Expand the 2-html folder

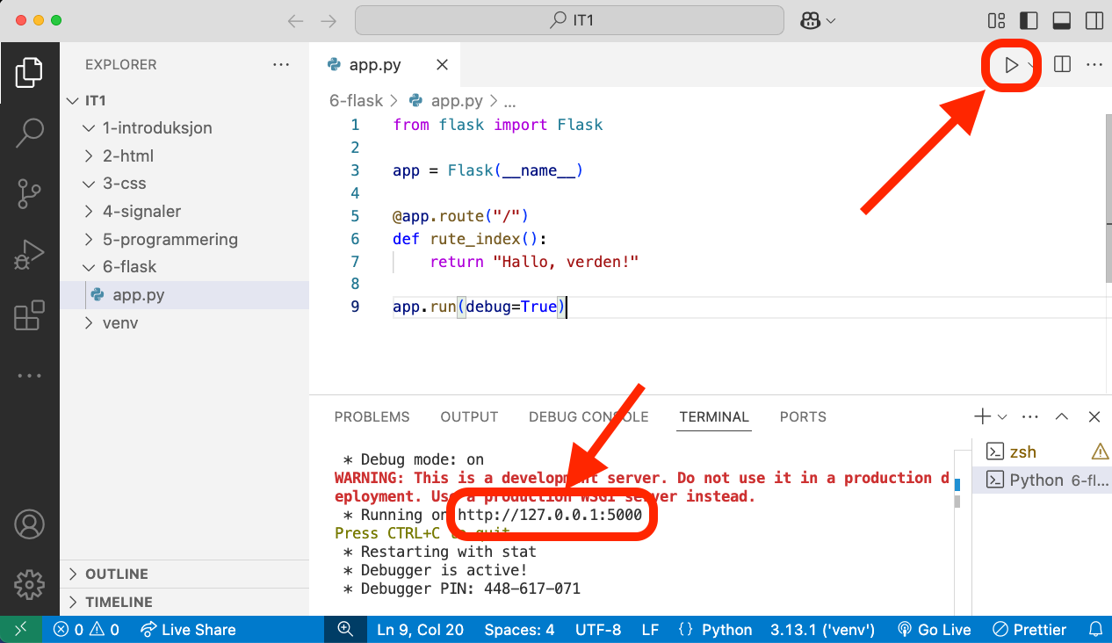pos(128,155)
